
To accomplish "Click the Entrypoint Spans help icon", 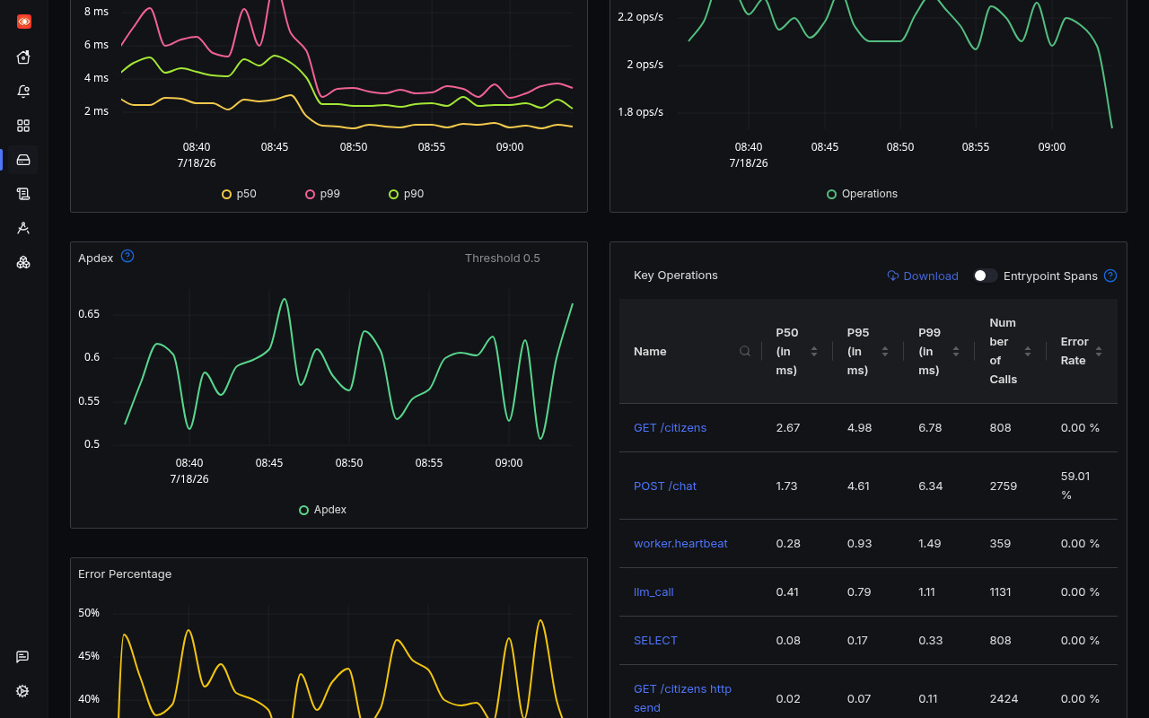I will click(x=1110, y=276).
